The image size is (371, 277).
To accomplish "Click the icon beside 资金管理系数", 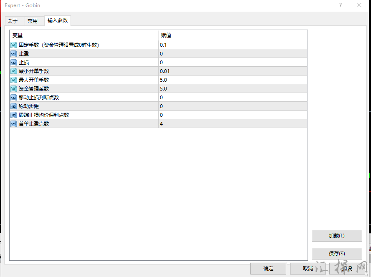I will coord(13,89).
